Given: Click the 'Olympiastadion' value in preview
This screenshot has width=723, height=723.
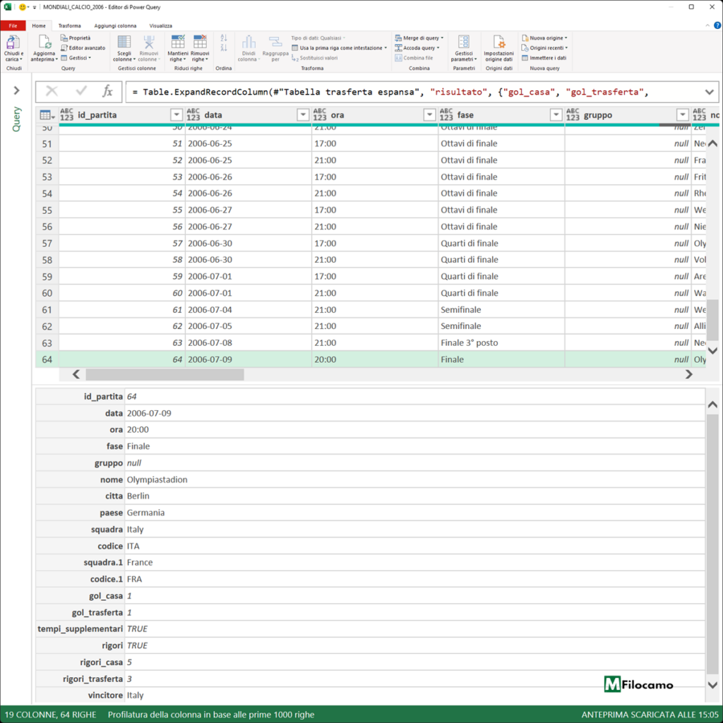Looking at the screenshot, I should click(x=157, y=479).
